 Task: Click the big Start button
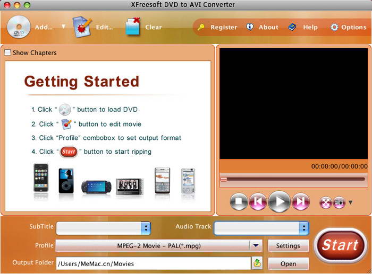[x=340, y=245]
